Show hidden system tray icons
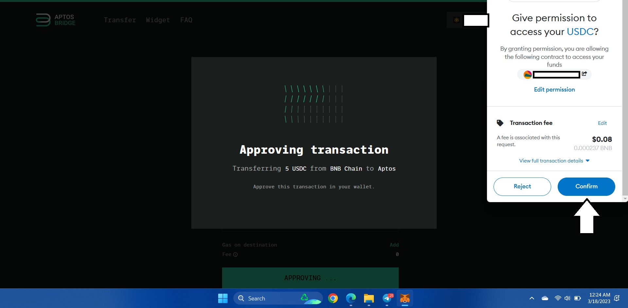 pyautogui.click(x=532, y=298)
